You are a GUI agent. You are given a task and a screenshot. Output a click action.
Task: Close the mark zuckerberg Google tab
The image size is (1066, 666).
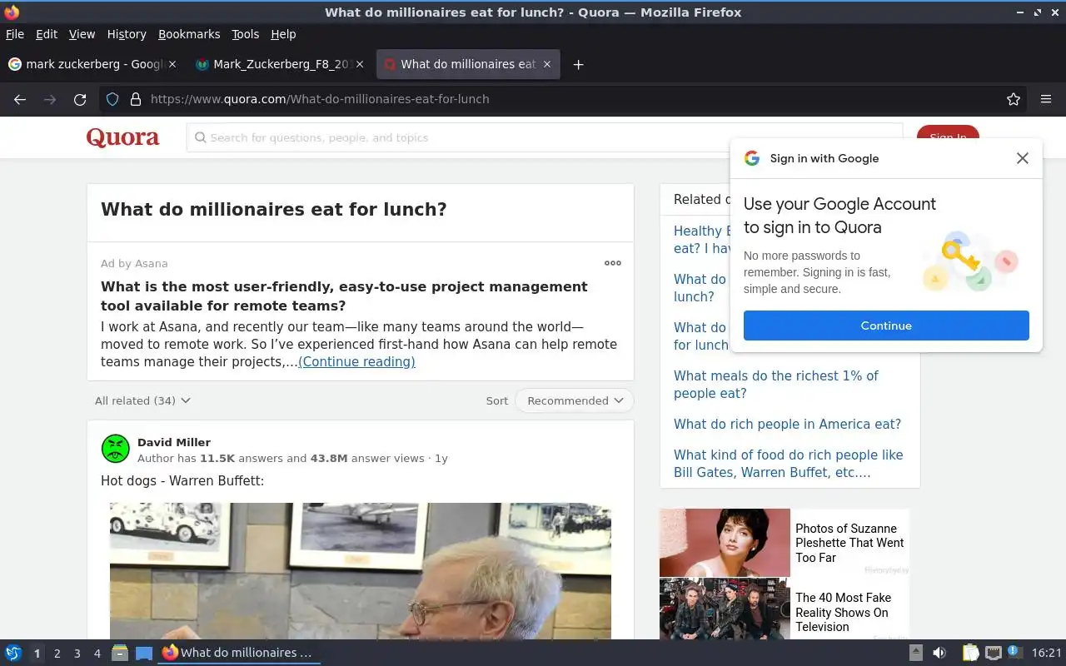(x=172, y=64)
